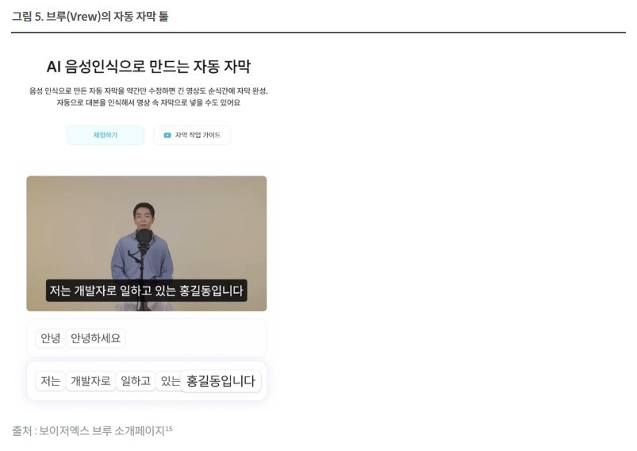Viewport: 637px width, 451px height.
Task: Select the highlighted 홍길동입니다 word chip
Action: 221,381
